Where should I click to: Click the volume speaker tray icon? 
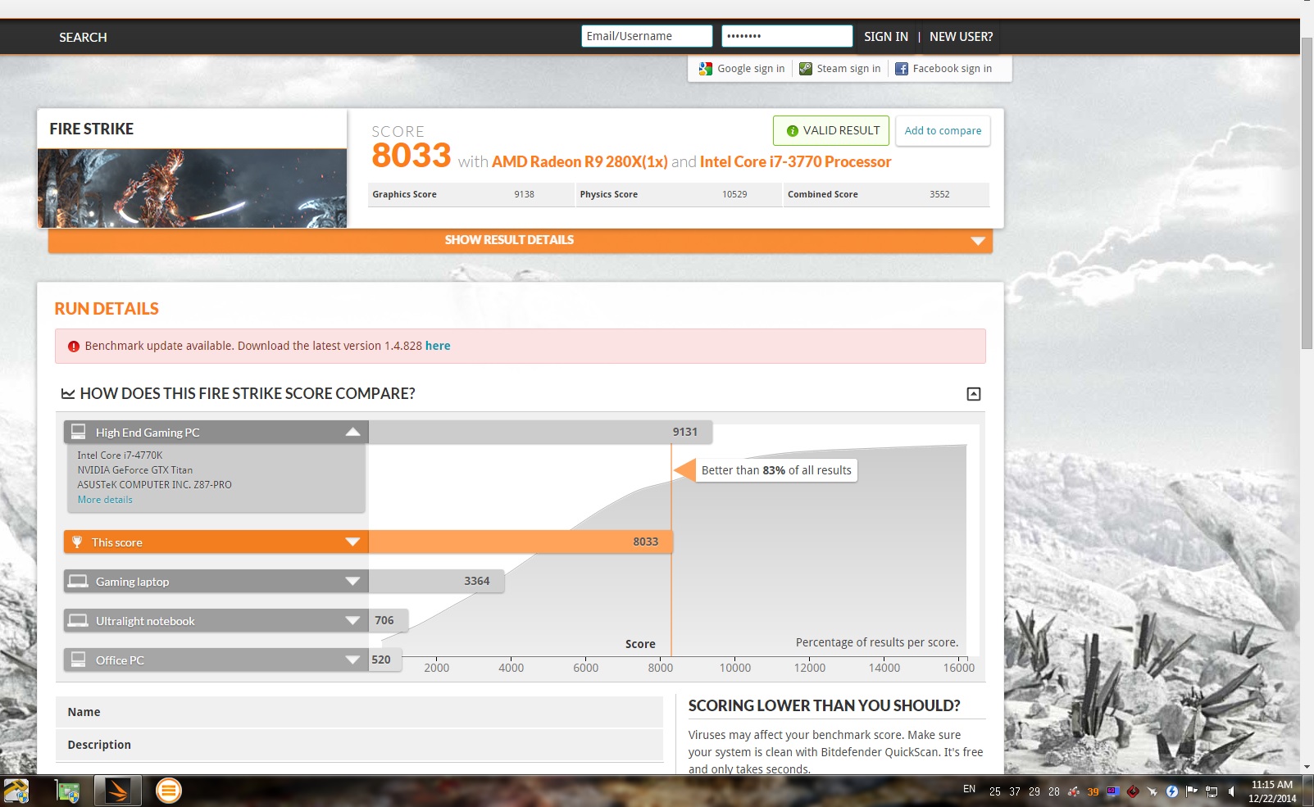(1231, 791)
